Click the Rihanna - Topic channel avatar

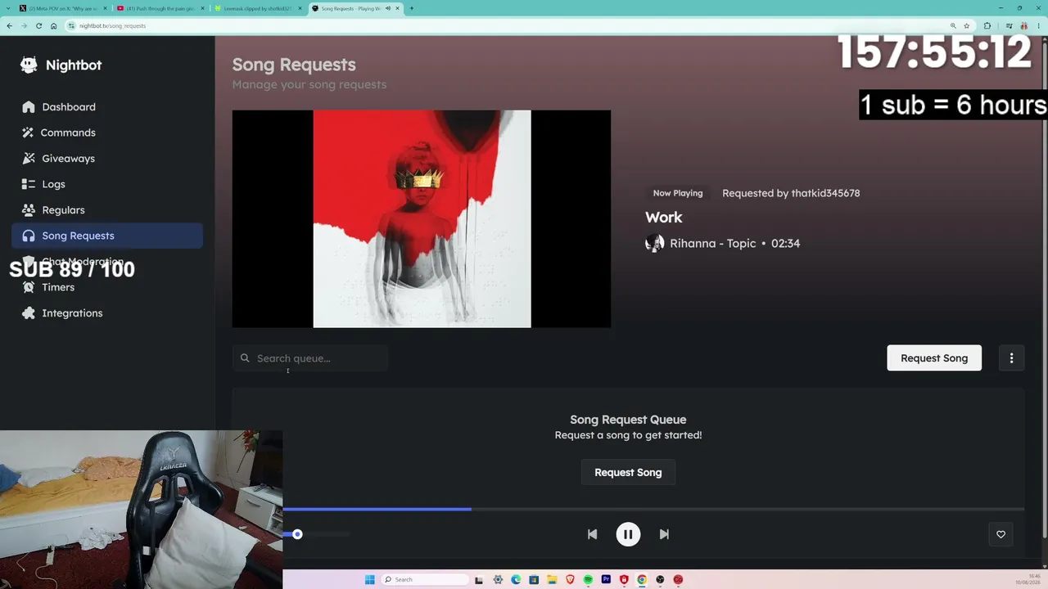(654, 243)
